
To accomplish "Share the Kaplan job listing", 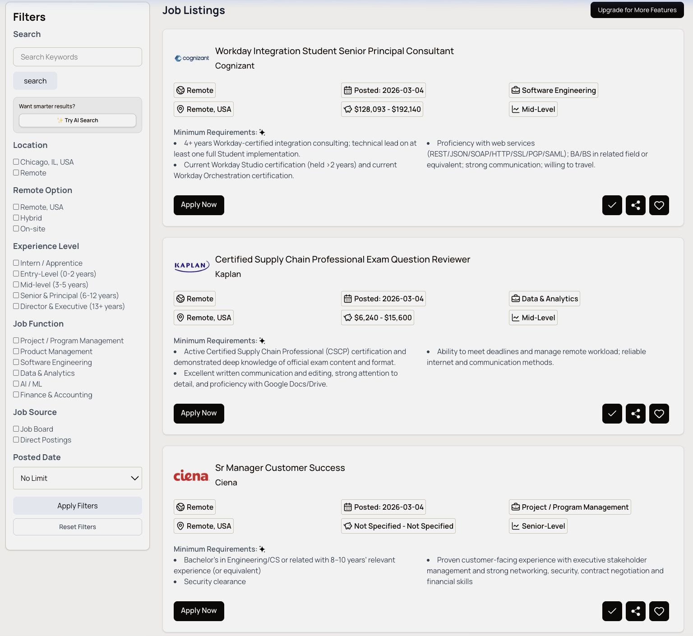I will coord(635,414).
